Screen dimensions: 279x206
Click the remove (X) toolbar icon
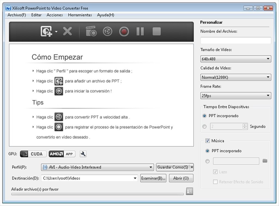pyautogui.click(x=68, y=32)
